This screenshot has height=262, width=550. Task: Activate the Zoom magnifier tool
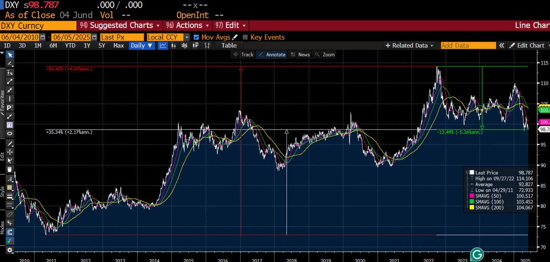point(324,54)
